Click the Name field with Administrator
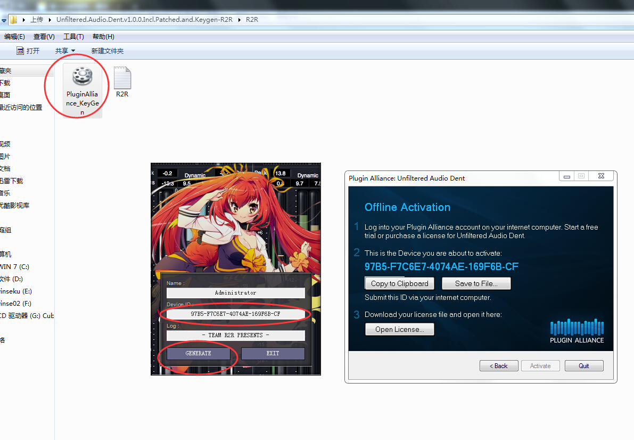This screenshot has height=440, width=634. (x=236, y=292)
